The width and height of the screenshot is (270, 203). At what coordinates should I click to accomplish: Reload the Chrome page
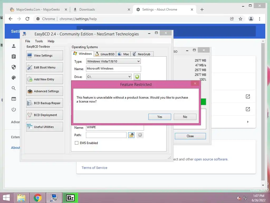(27, 19)
